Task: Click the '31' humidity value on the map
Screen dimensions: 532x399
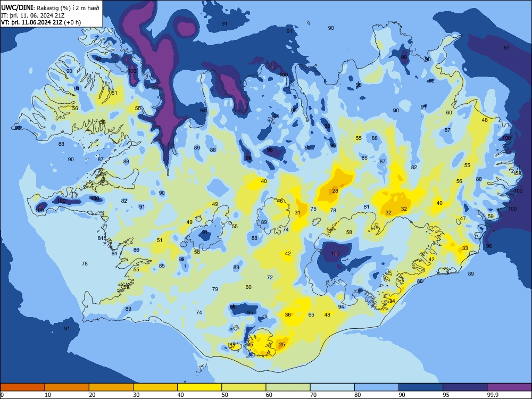Action: (297, 213)
